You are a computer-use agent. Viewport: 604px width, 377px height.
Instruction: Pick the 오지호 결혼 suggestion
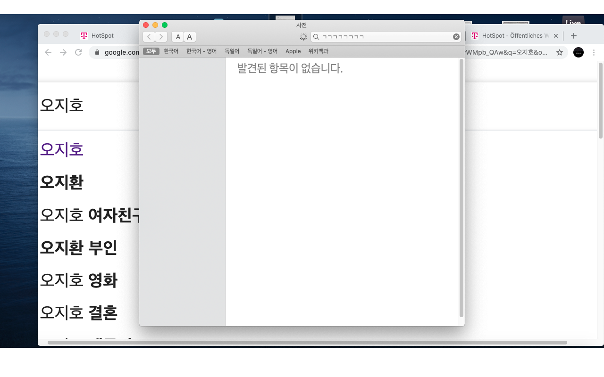coord(78,312)
